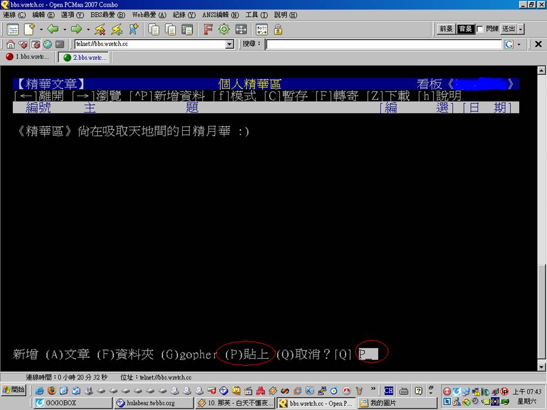The height and width of the screenshot is (410, 547).
Task: Click the red F font icon
Action: click(x=207, y=29)
